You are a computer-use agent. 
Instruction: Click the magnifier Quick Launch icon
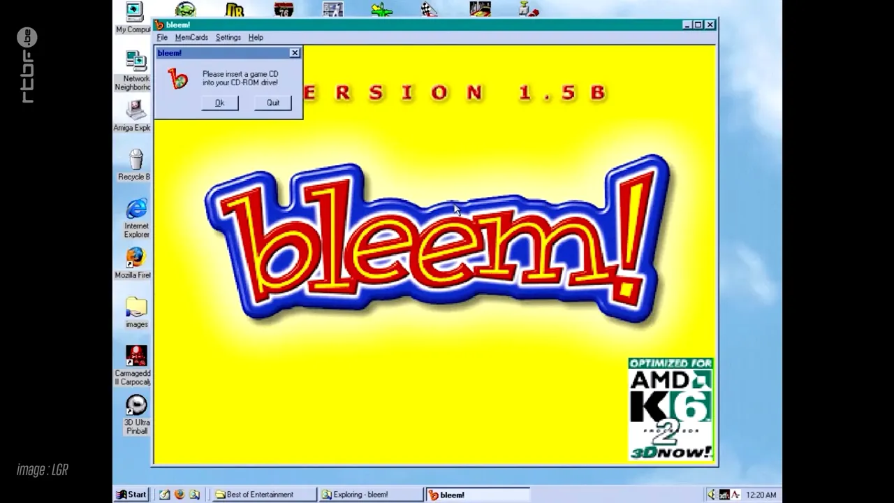(x=195, y=495)
